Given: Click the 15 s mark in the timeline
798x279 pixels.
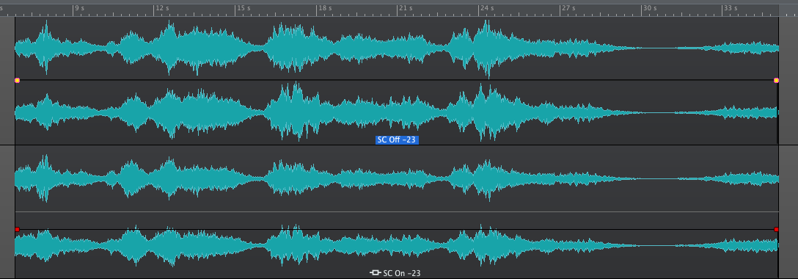Looking at the screenshot, I should (244, 8).
